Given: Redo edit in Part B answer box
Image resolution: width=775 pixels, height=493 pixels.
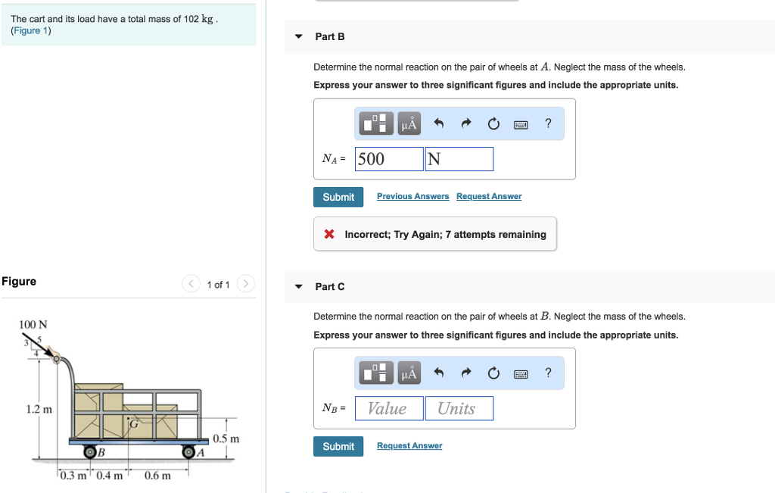Looking at the screenshot, I should point(465,123).
